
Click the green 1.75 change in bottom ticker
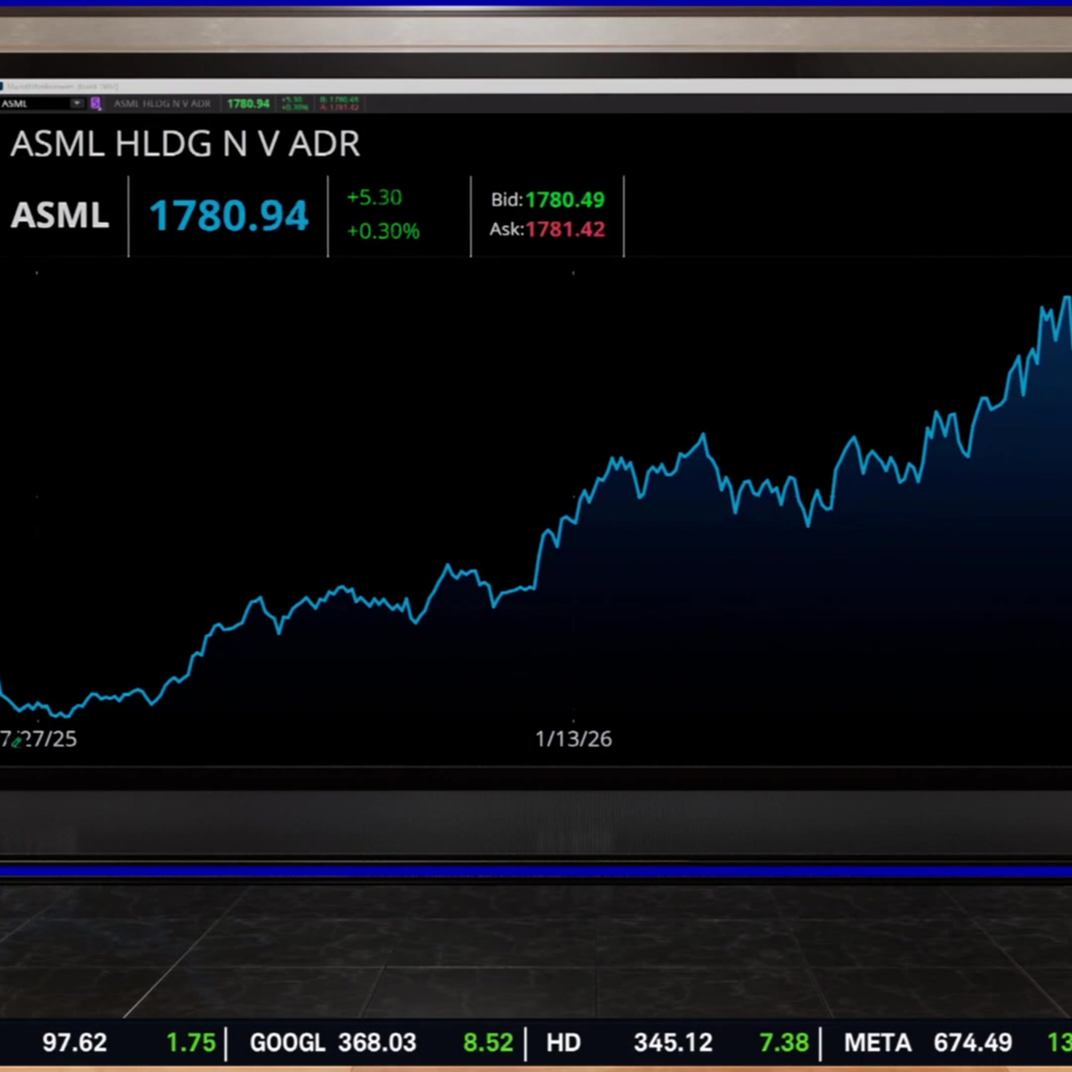191,1043
